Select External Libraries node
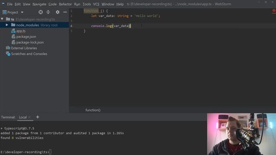The image size is (276, 155). point(24,48)
